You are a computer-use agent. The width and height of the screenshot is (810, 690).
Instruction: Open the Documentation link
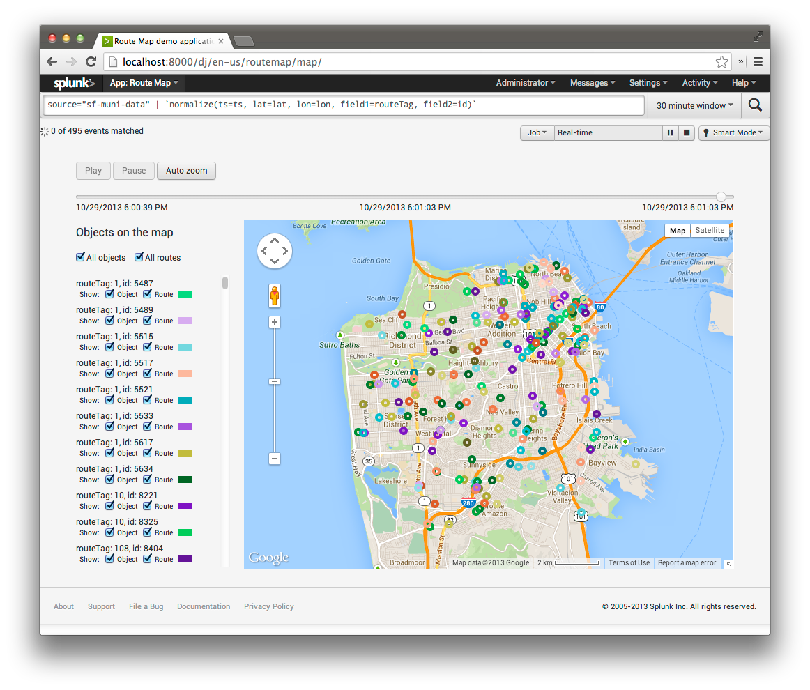(204, 606)
